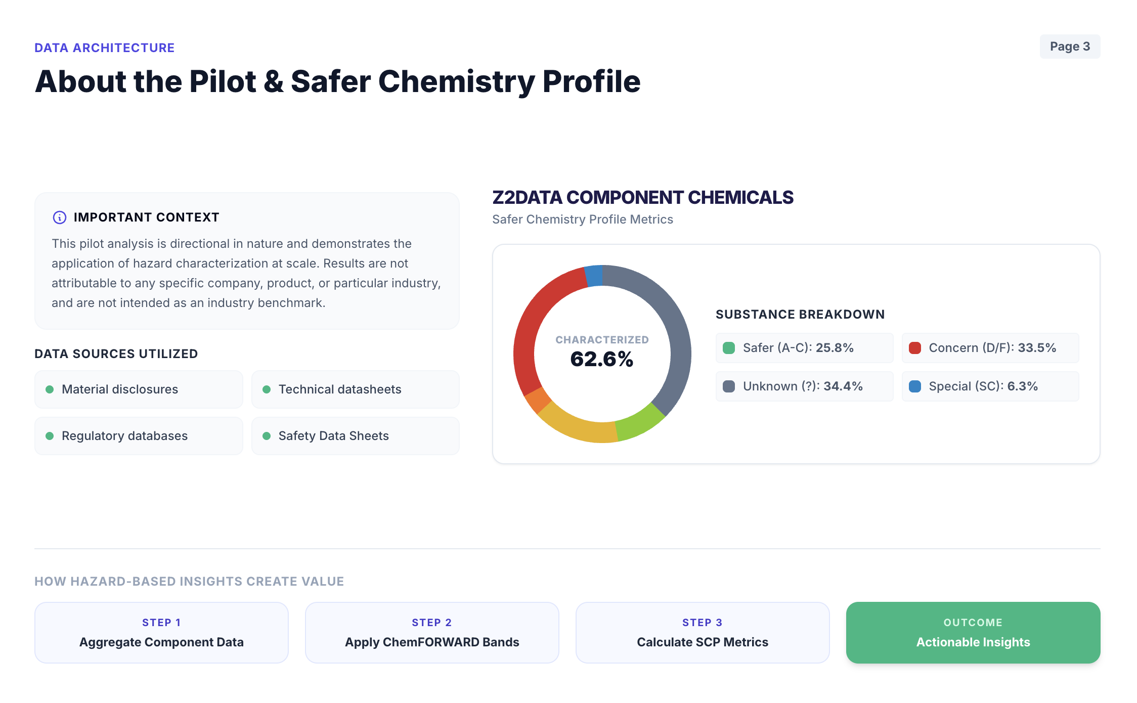Click the red Concern (D/F) legend swatch

click(x=915, y=348)
